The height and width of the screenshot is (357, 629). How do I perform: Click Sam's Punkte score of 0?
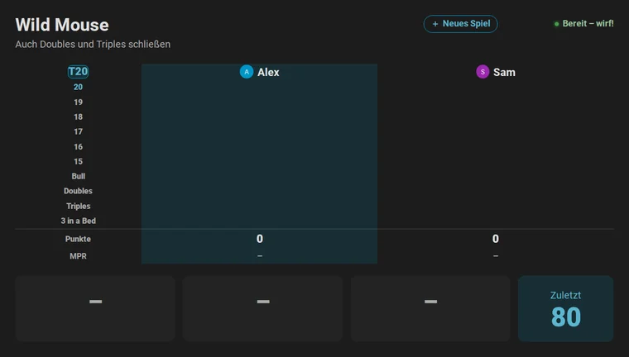point(496,239)
